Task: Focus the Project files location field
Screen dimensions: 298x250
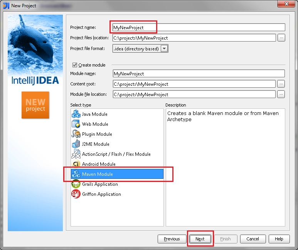Action: 194,38
